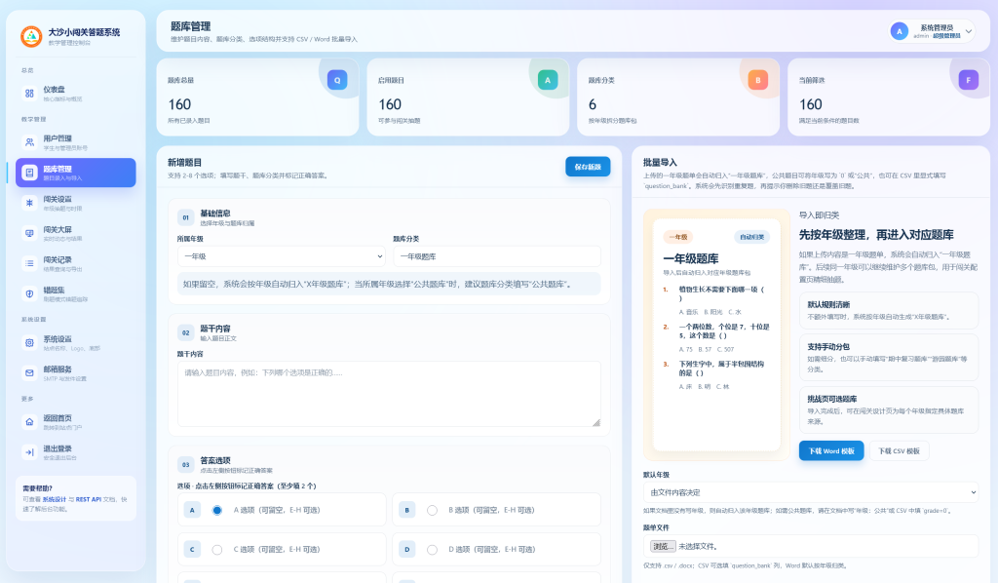998x583 pixels.
Task: Click the A badge on 启用题目 card
Action: tap(548, 80)
